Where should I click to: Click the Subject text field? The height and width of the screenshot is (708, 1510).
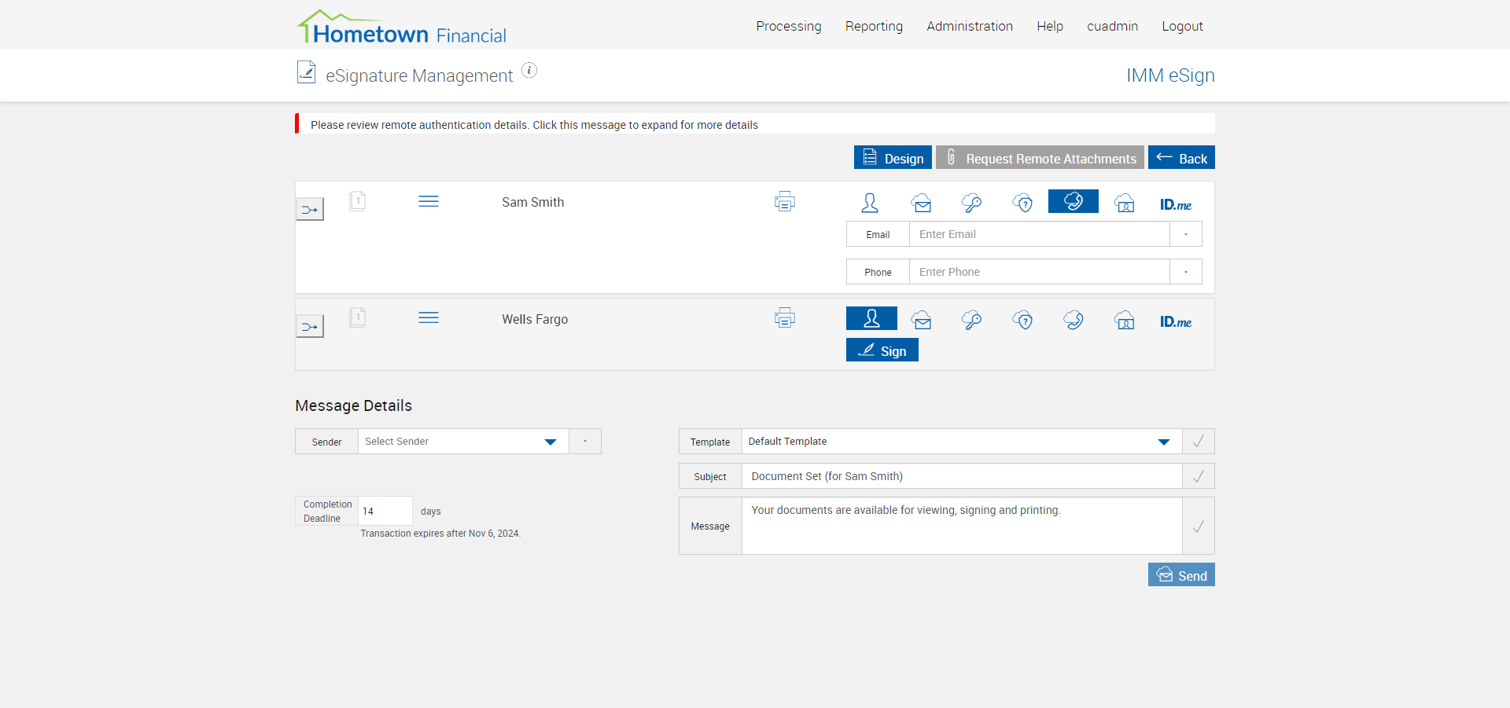tap(962, 476)
